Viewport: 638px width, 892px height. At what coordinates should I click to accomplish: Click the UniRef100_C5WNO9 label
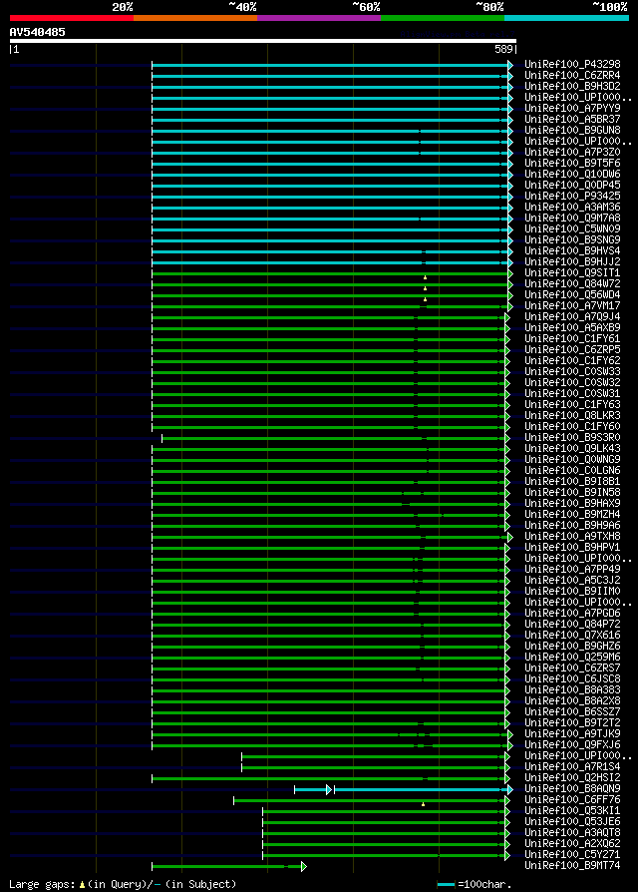click(x=572, y=228)
